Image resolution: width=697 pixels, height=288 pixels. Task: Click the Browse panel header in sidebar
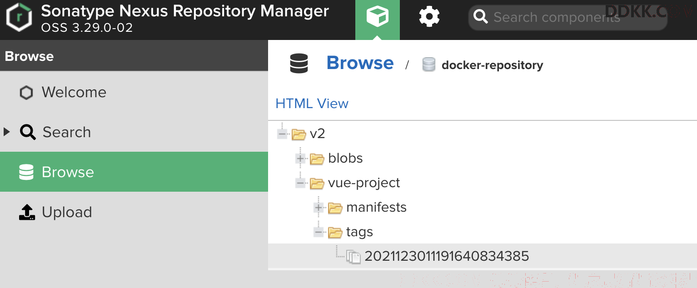(134, 56)
